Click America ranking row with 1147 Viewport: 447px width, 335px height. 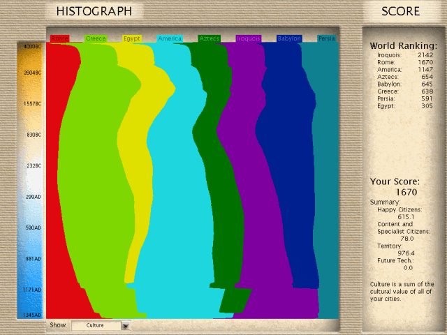point(405,70)
